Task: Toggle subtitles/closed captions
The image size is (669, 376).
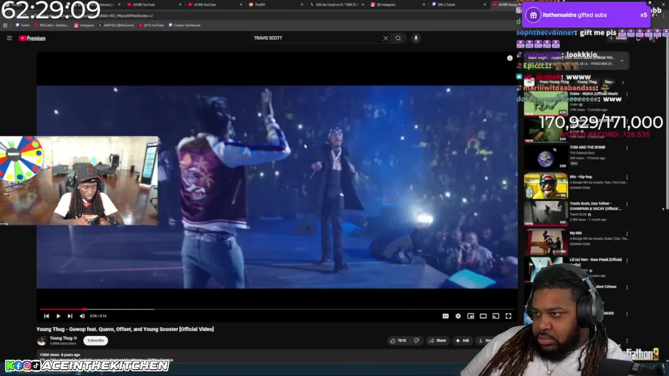Action: click(x=445, y=316)
